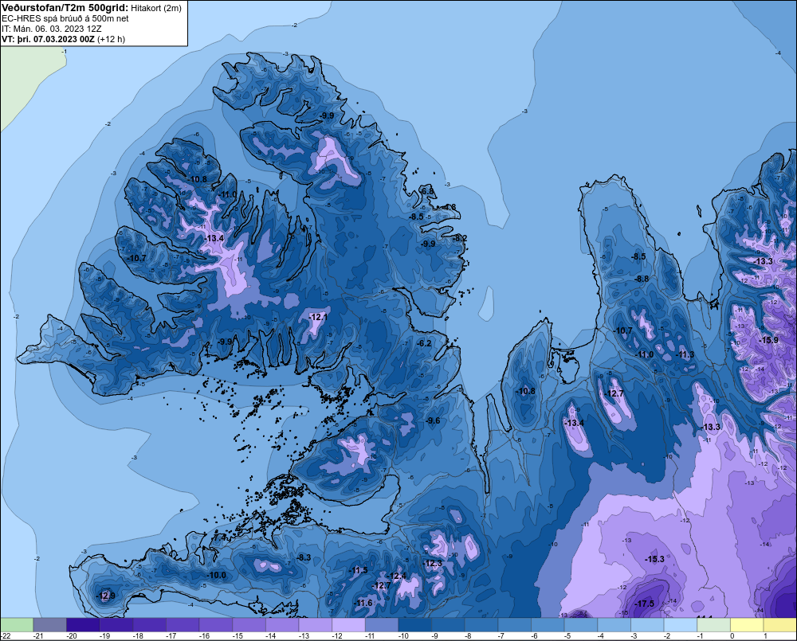This screenshot has width=797, height=641.
Task: Select the -11.5 temperature value
Action: (359, 570)
